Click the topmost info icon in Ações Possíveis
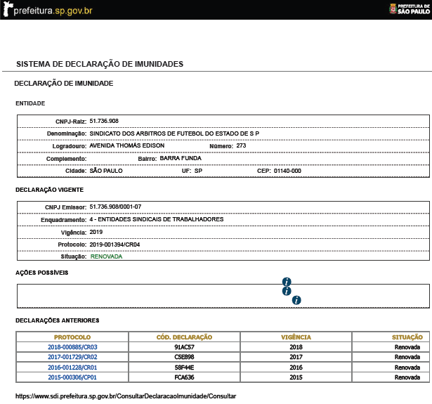 tap(287, 282)
